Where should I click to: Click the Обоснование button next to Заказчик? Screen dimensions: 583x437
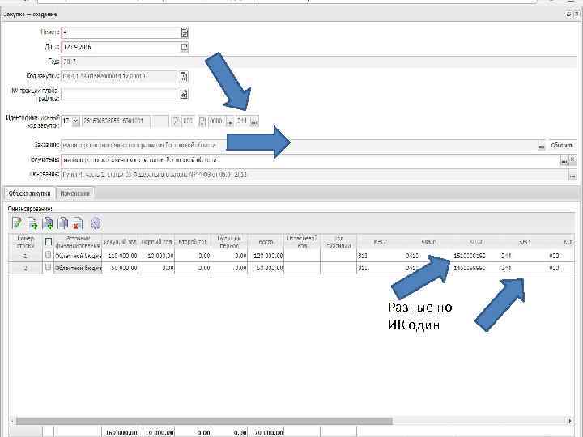click(x=562, y=146)
